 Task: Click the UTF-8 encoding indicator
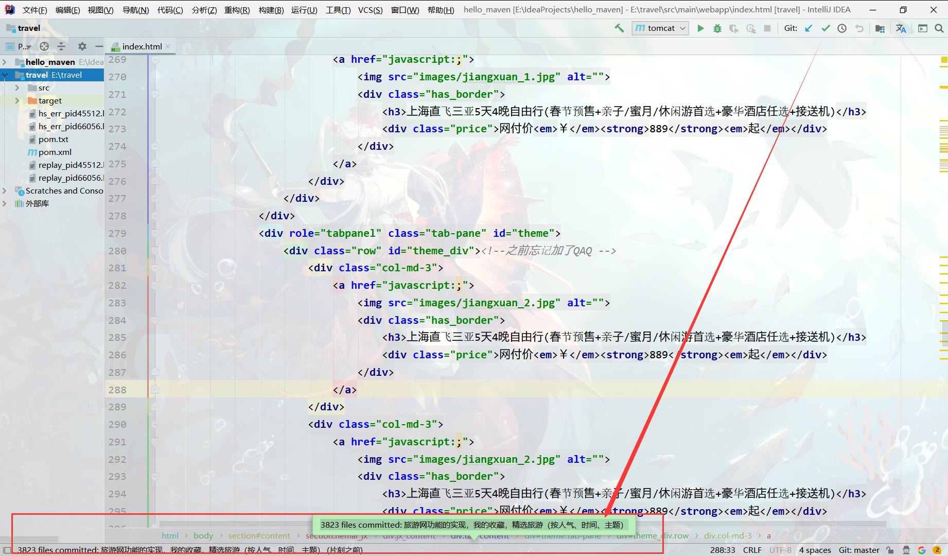(780, 550)
